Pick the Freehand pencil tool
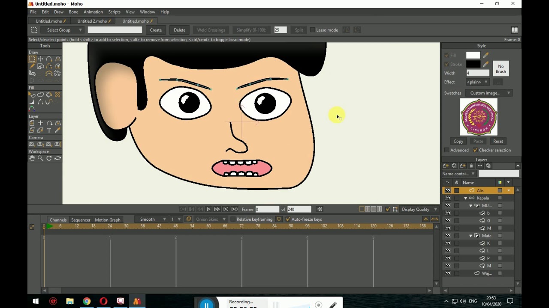The image size is (549, 308). 32,66
